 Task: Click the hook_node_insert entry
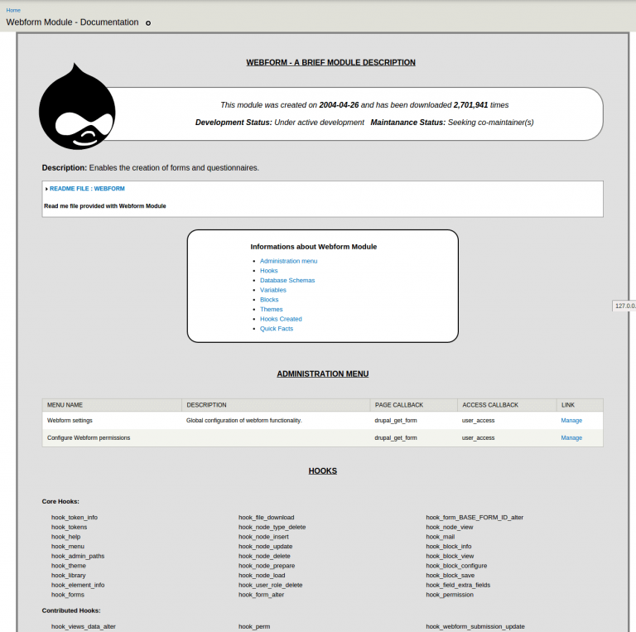263,537
